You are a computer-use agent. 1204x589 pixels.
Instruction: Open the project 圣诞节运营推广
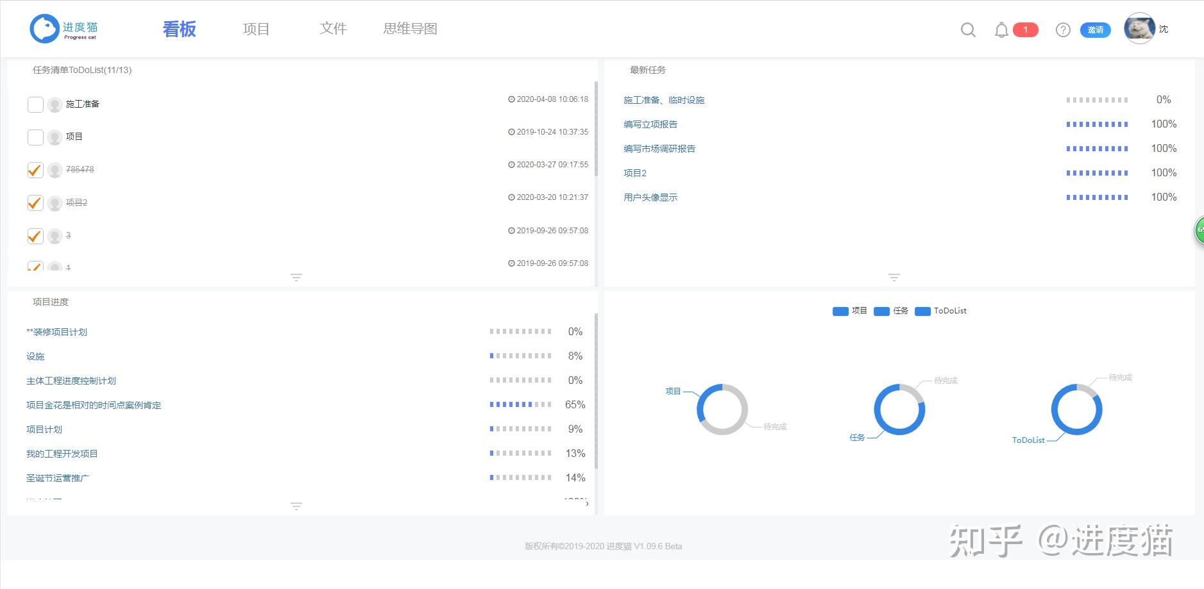pyautogui.click(x=58, y=478)
